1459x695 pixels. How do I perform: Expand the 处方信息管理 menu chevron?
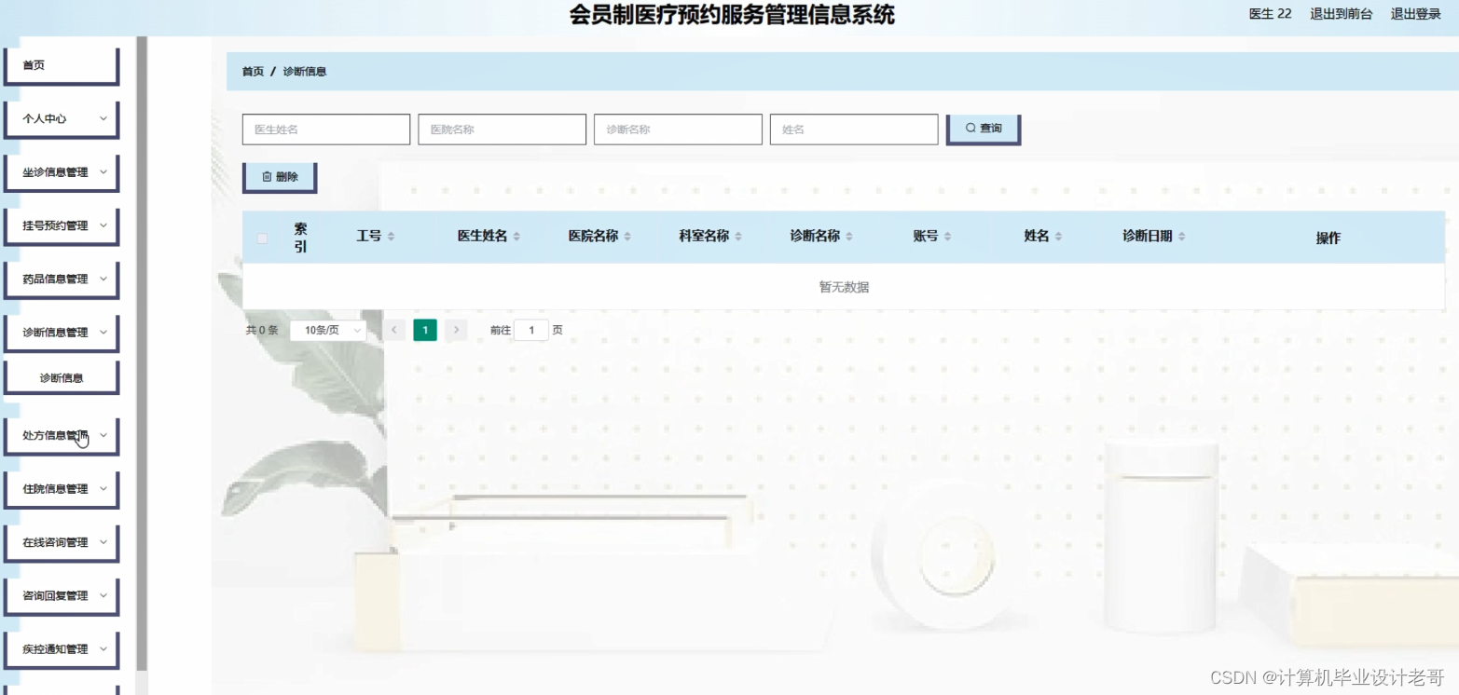pos(103,435)
